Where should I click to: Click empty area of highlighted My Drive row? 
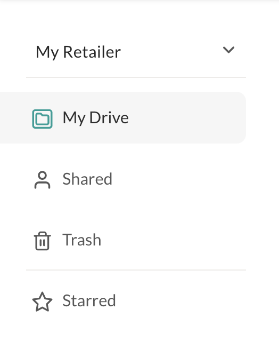pos(186,117)
